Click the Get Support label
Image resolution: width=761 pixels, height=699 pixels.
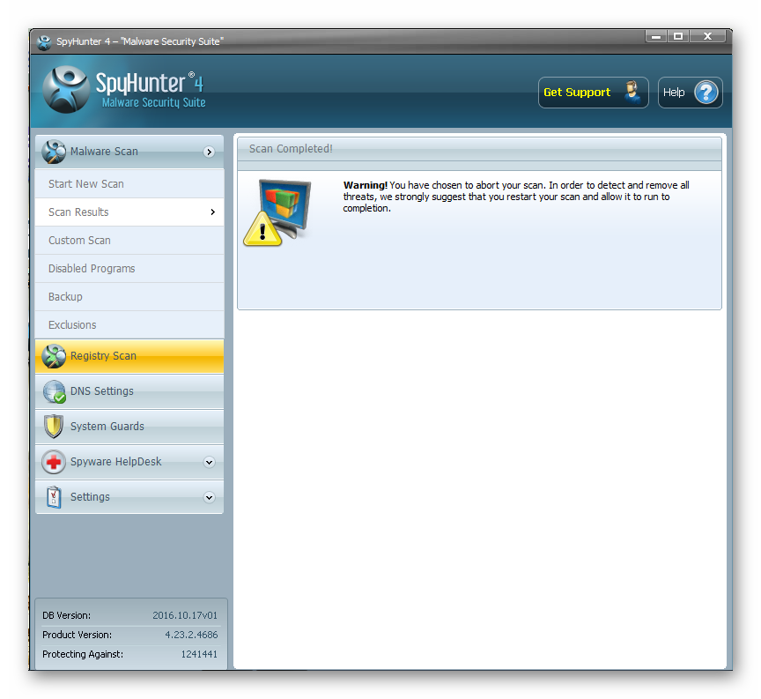tap(577, 93)
